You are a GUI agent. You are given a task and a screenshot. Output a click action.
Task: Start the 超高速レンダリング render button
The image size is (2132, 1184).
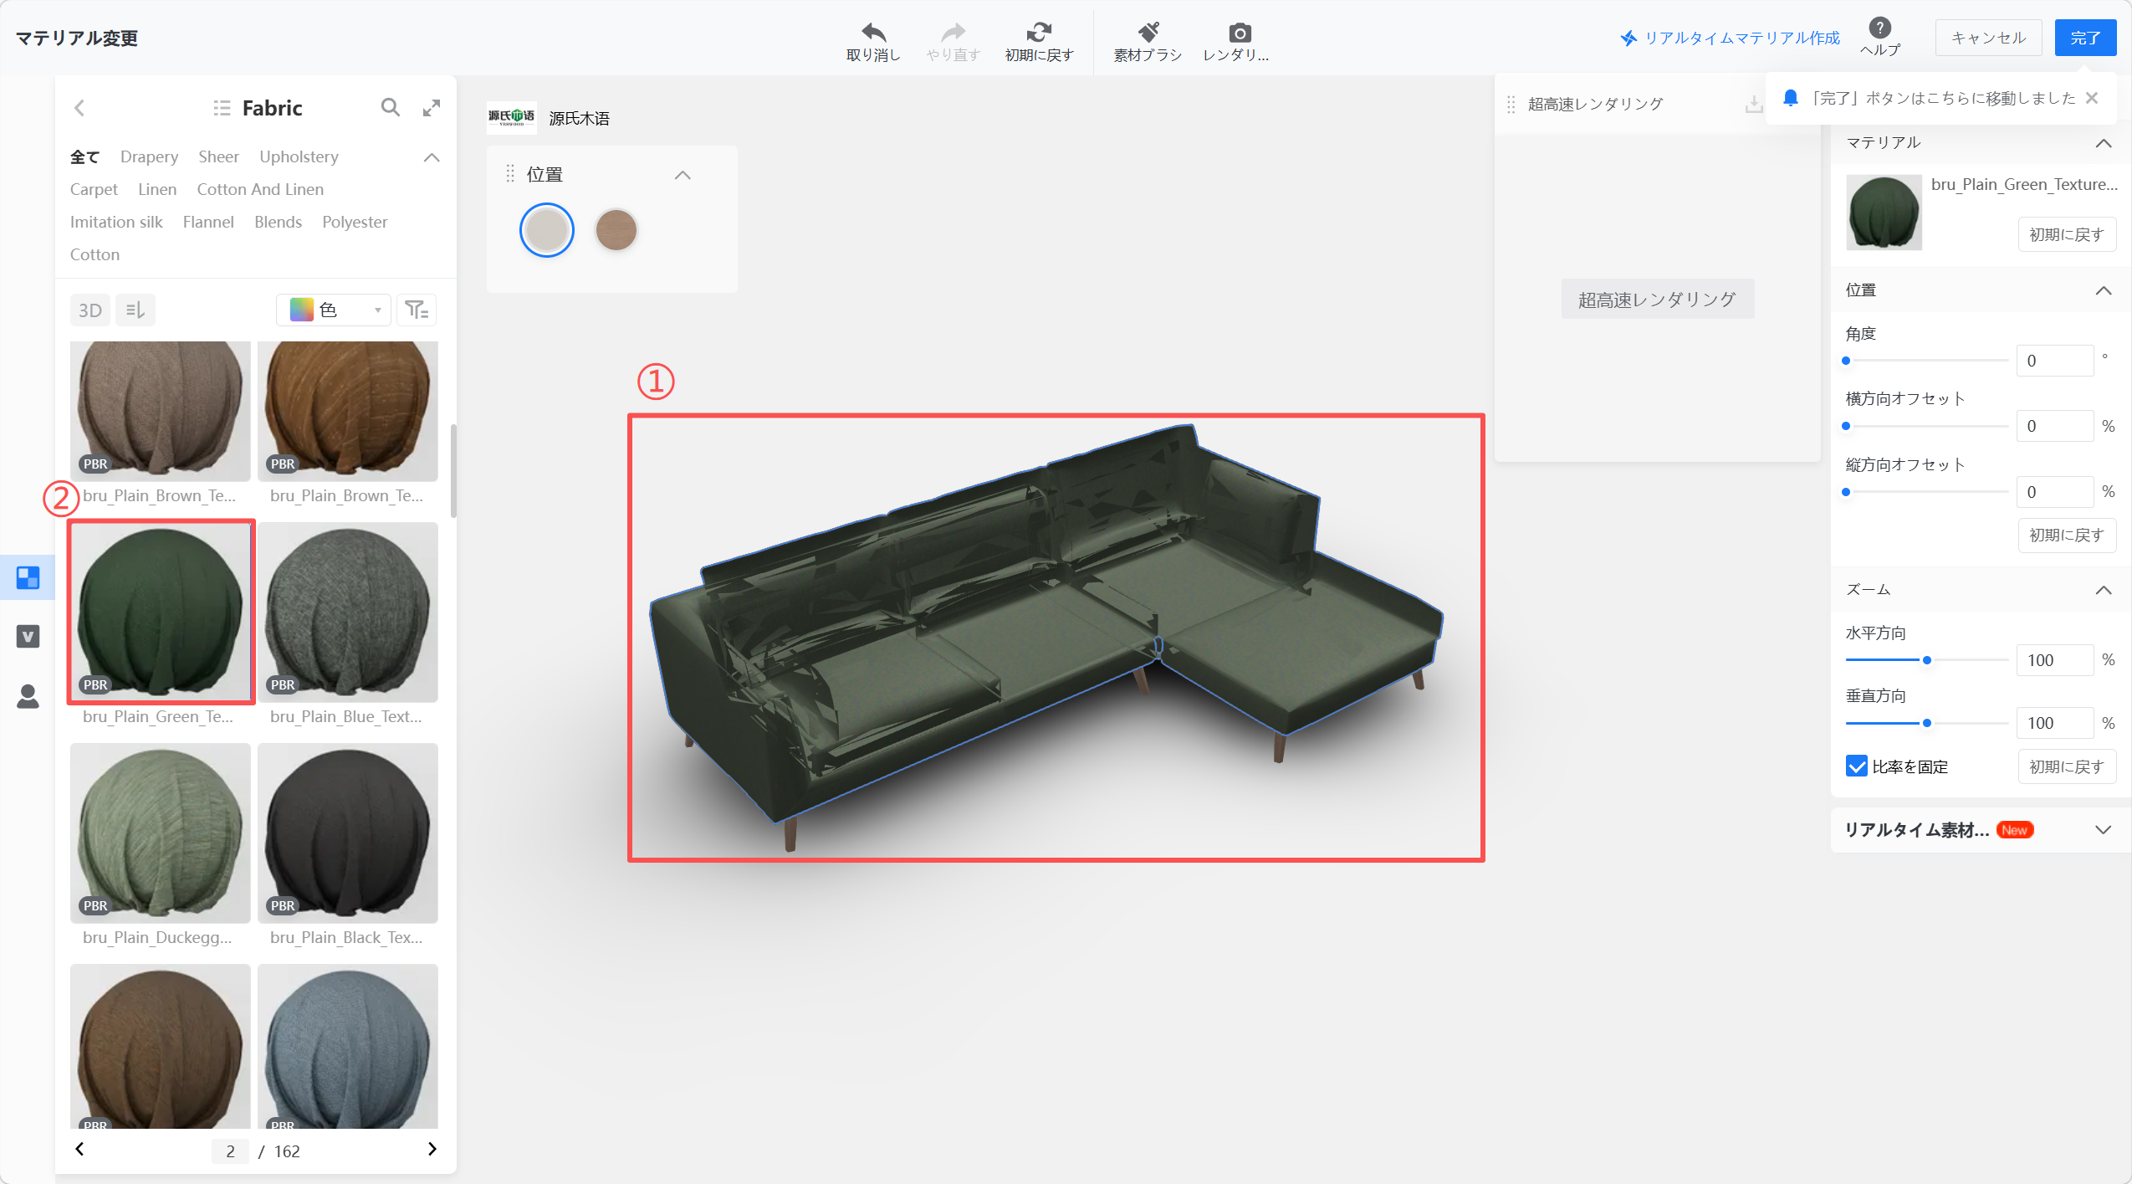pyautogui.click(x=1657, y=299)
